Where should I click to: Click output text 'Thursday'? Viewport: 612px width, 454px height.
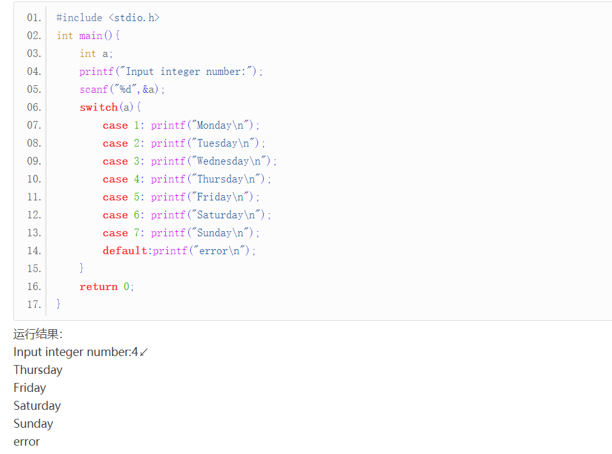(38, 370)
